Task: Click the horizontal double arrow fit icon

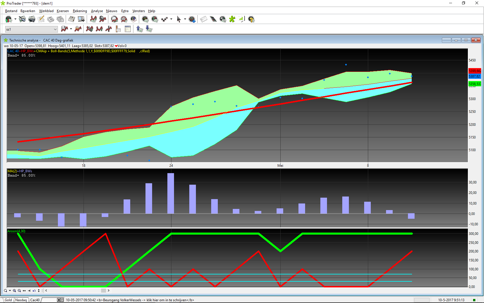Action: (24, 291)
